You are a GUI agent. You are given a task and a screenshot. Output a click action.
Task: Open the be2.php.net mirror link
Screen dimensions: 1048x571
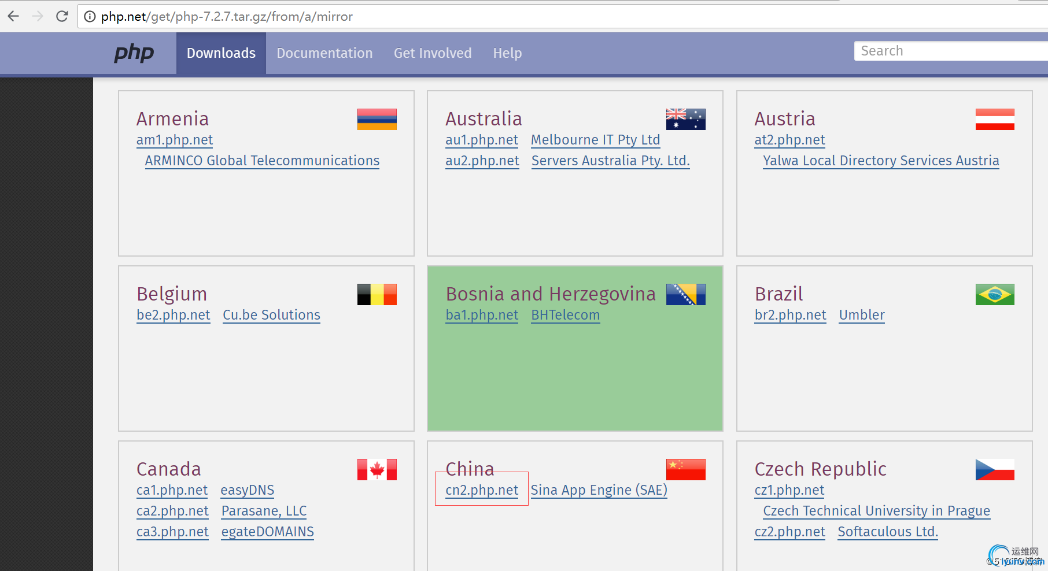click(x=174, y=315)
